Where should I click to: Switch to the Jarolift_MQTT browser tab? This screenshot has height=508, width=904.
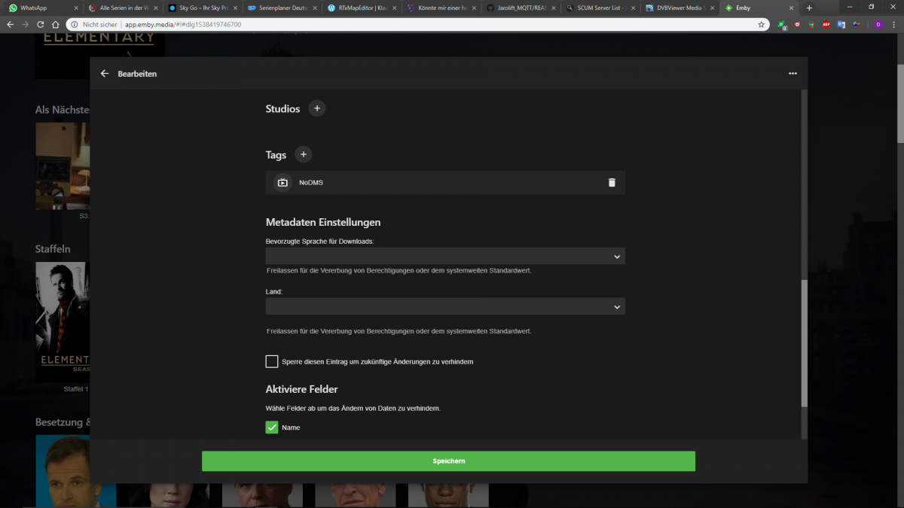pyautogui.click(x=521, y=8)
